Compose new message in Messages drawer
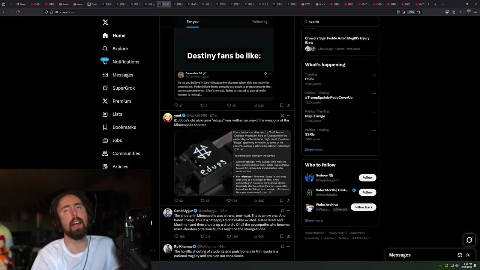The width and height of the screenshot is (480, 270). tap(460, 255)
